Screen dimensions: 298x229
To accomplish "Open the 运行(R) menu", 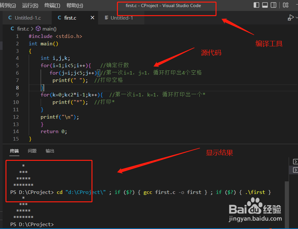I will click(30, 5).
